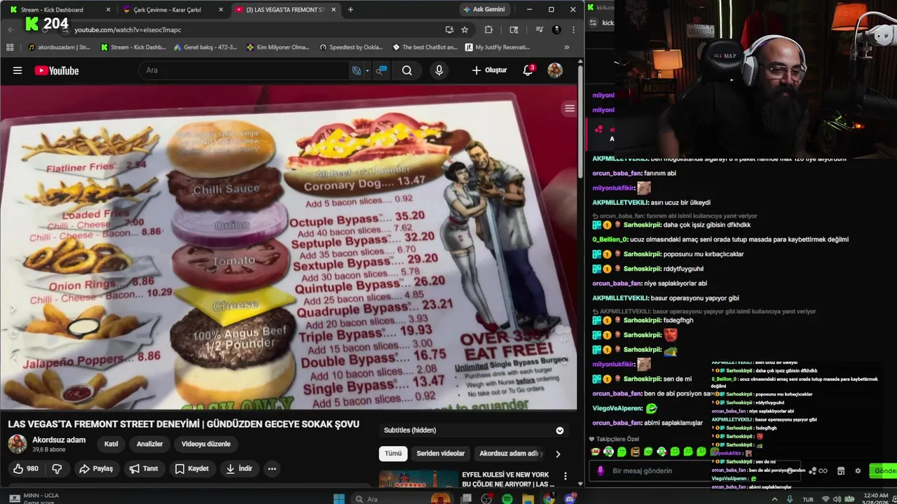Select the Seriden videolar chip

pyautogui.click(x=441, y=454)
